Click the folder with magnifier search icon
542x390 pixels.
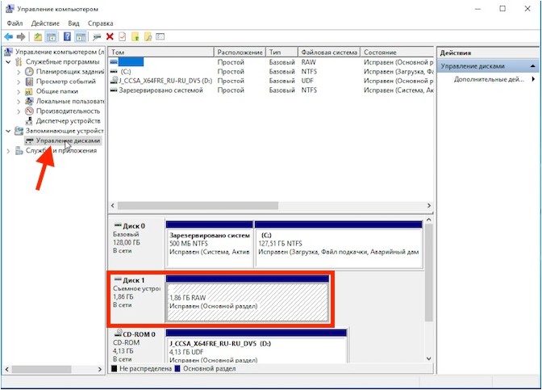tap(148, 36)
